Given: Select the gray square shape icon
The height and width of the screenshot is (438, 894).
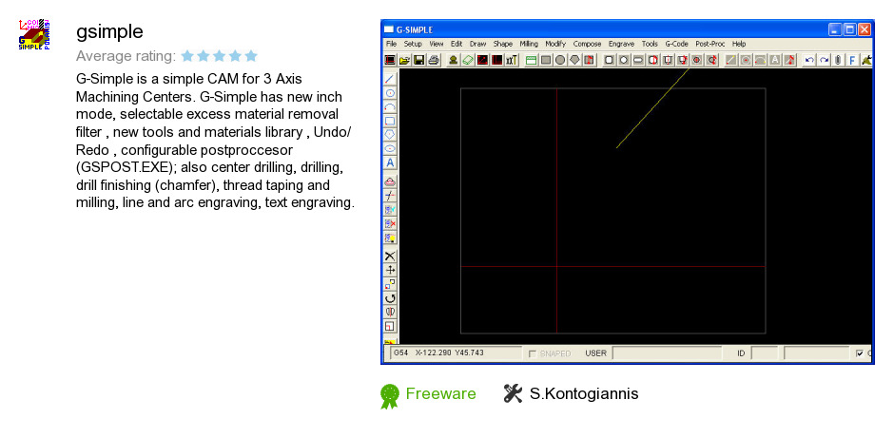Looking at the screenshot, I should (x=546, y=60).
